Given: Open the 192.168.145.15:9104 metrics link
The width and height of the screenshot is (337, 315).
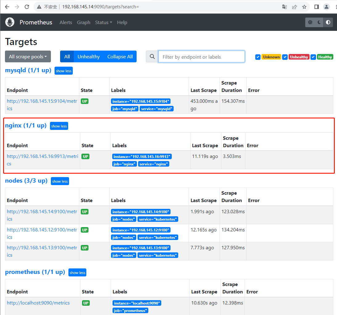Looking at the screenshot, I should [x=42, y=105].
